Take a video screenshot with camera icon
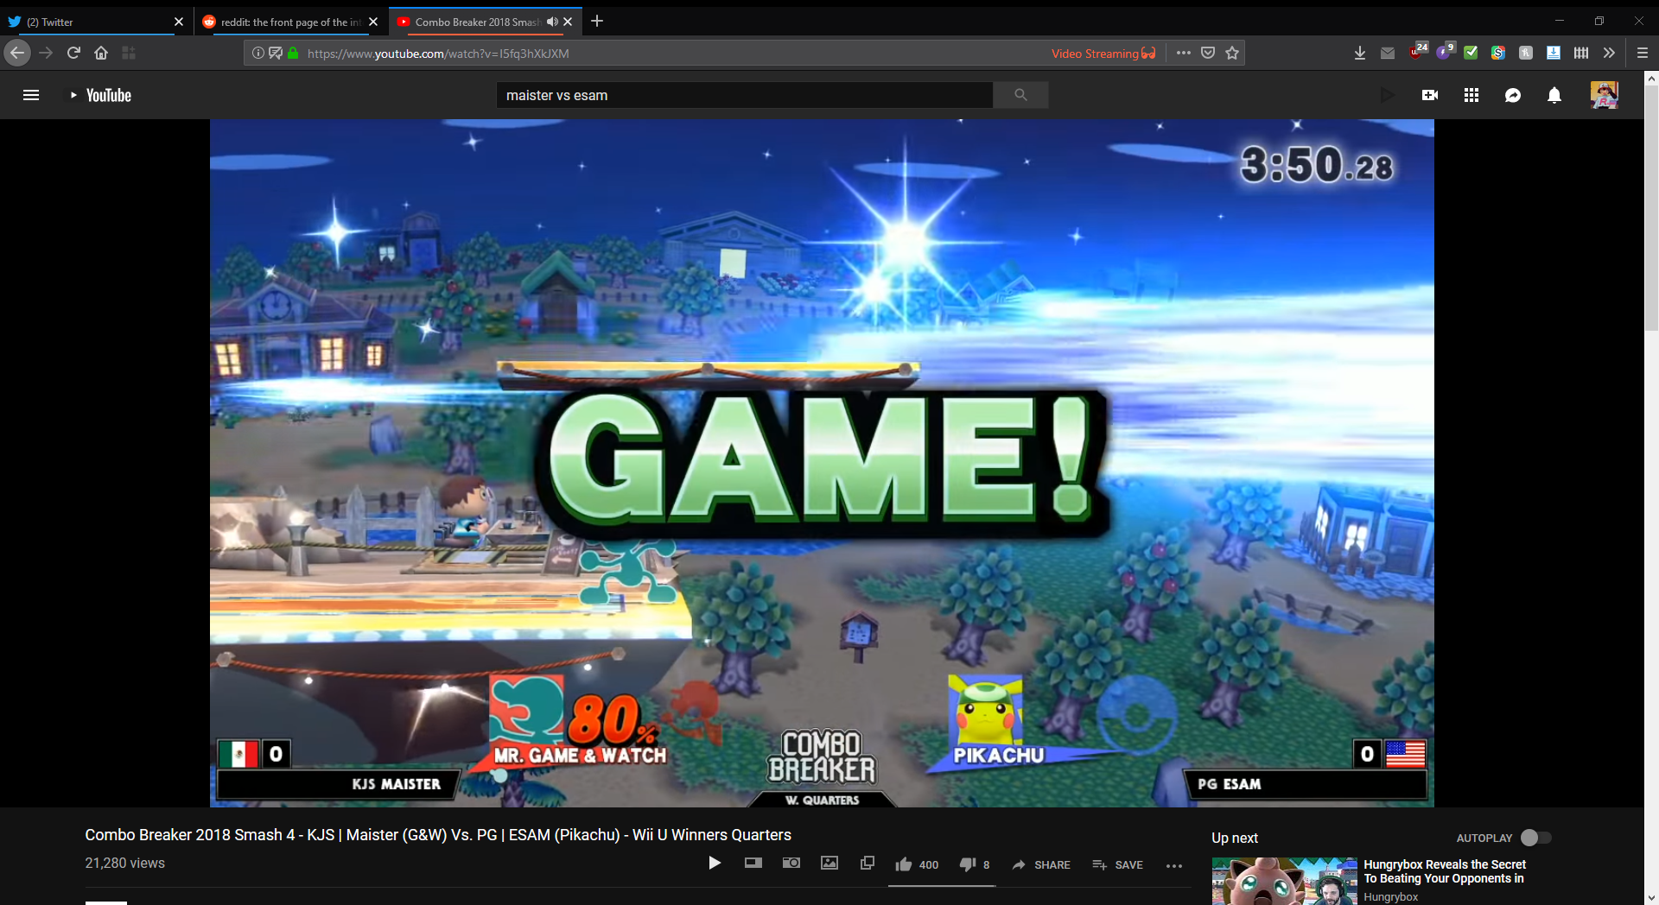Viewport: 1659px width, 905px height. 791,863
